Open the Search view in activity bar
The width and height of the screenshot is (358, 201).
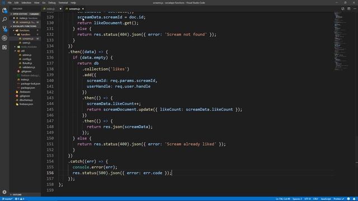4,20
